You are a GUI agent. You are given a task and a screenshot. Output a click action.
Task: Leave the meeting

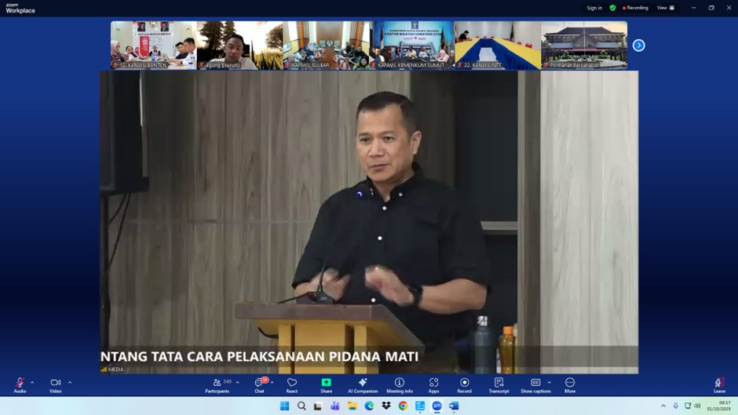point(719,384)
